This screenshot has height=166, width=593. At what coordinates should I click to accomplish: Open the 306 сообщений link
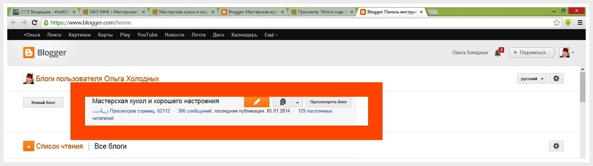[x=195, y=111]
